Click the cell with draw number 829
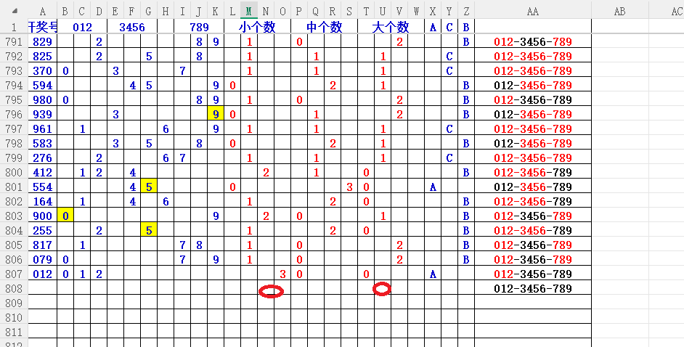Image resolution: width=684 pixels, height=347 pixels. (x=42, y=42)
